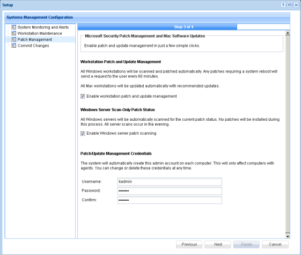The height and width of the screenshot is (255, 301).
Task: Click the Workstation Maintenance tree icon
Action: 13,33
